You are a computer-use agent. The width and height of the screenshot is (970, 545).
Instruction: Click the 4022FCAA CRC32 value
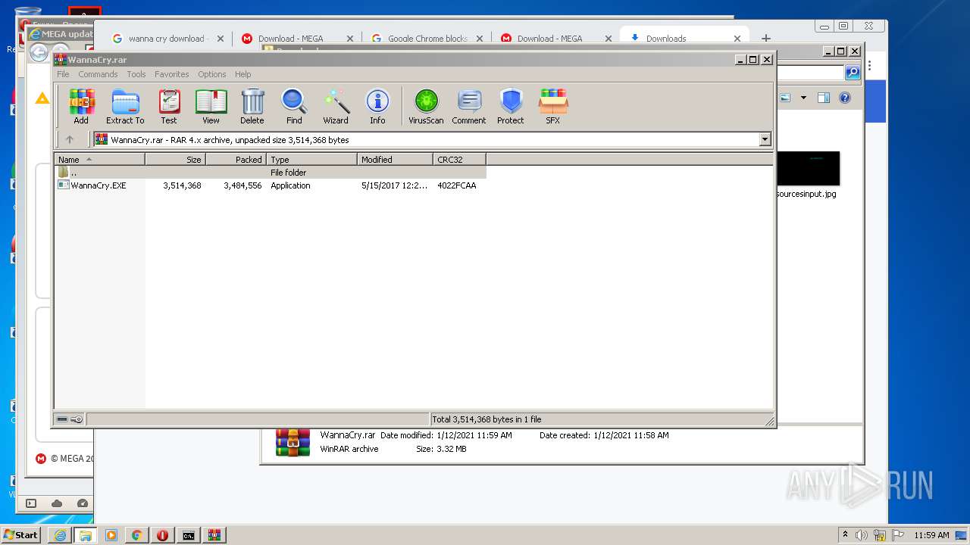pos(457,185)
